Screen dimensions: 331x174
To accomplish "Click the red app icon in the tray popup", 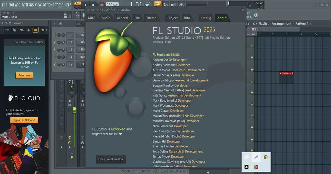I will [x=256, y=167].
